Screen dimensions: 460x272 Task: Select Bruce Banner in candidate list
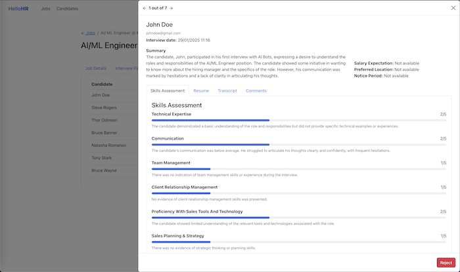104,133
